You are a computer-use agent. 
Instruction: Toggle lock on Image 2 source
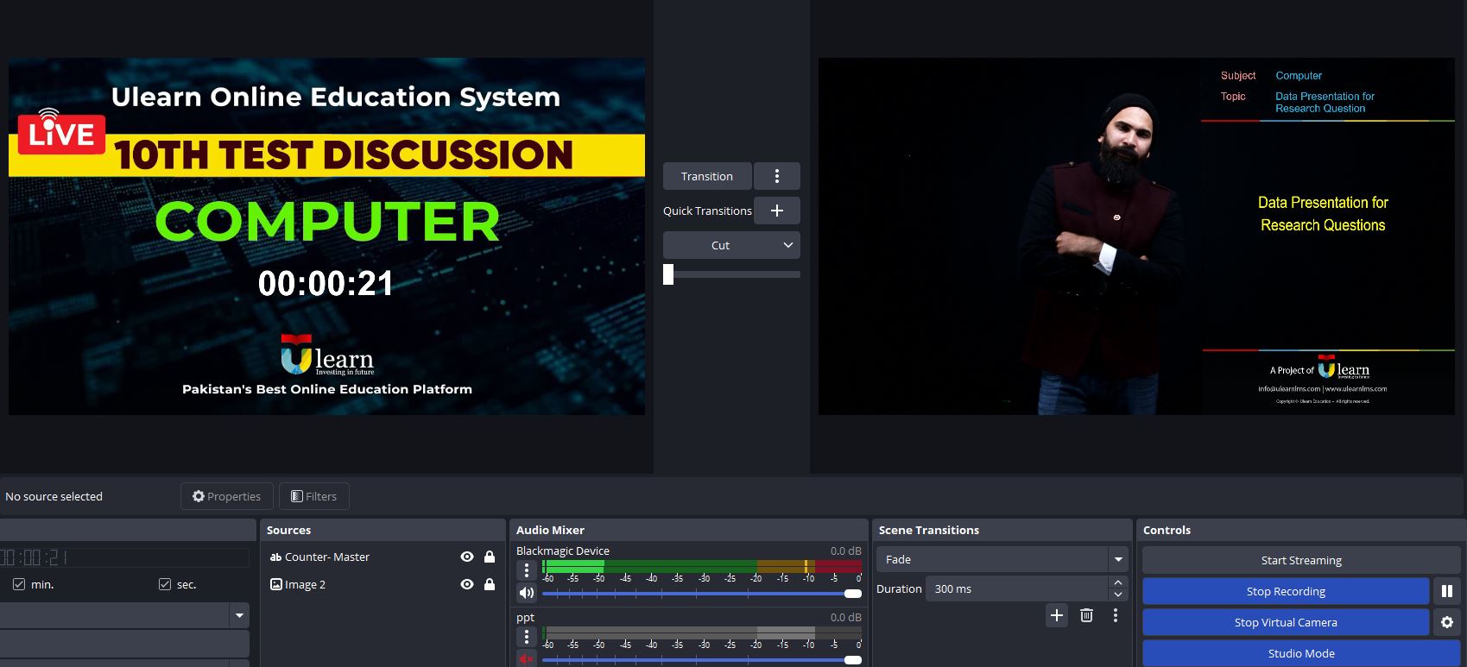(x=490, y=584)
